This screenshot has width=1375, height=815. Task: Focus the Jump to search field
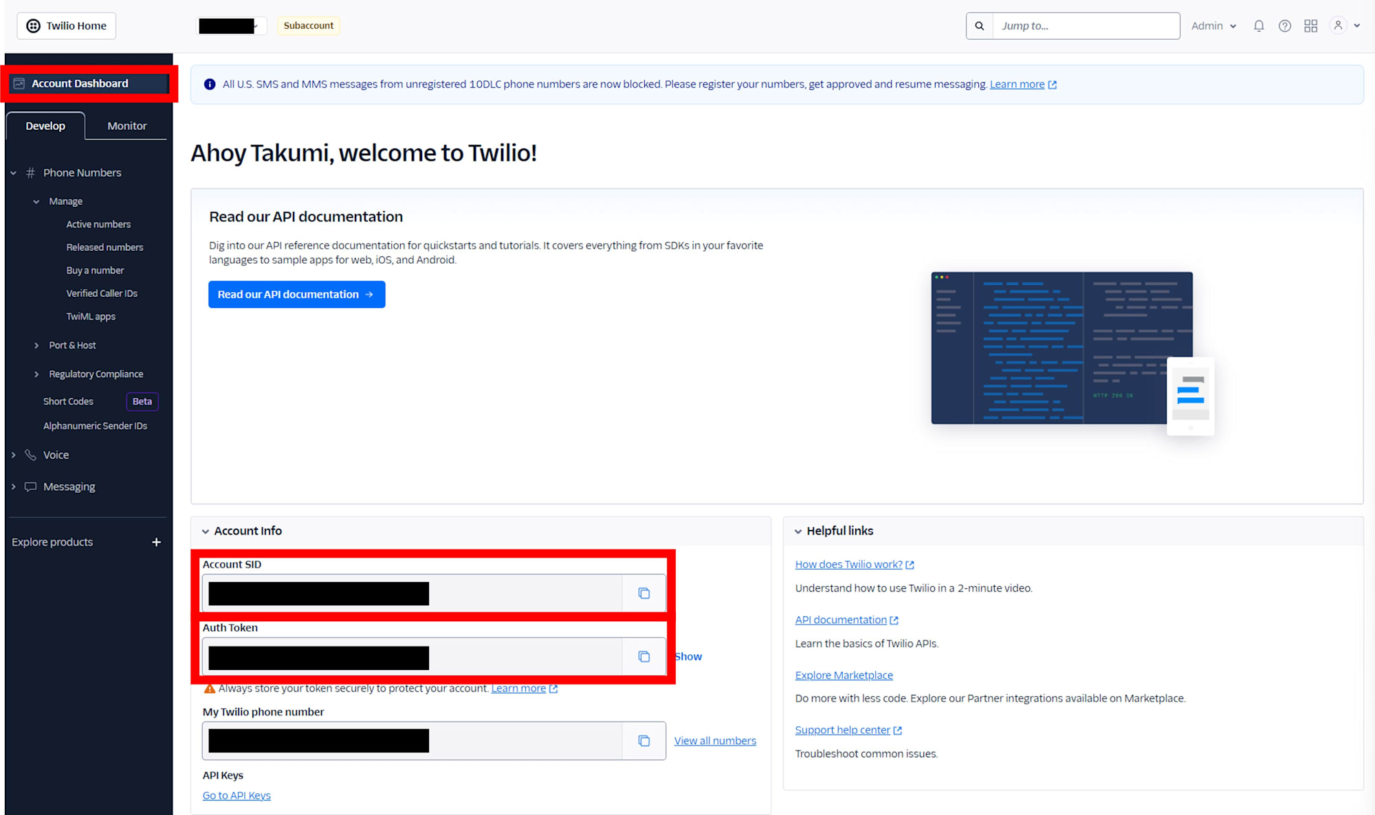tap(1086, 25)
